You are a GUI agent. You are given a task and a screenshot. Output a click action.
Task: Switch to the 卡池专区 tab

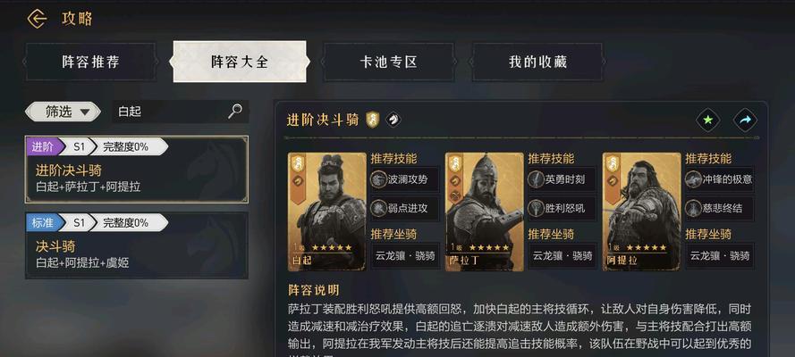click(388, 62)
